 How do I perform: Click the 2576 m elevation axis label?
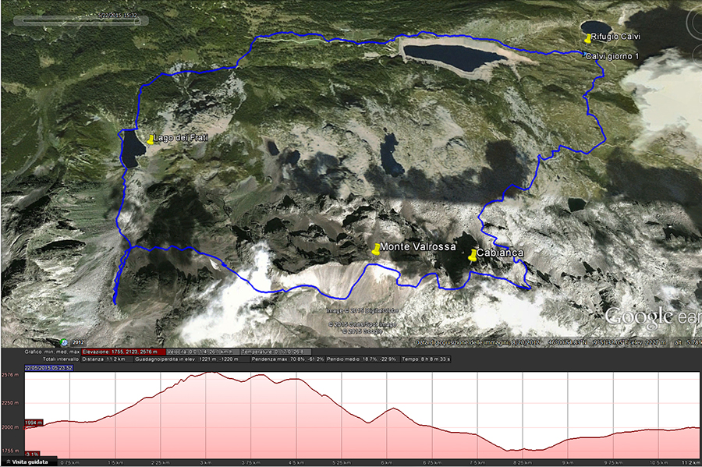[x=10, y=375]
